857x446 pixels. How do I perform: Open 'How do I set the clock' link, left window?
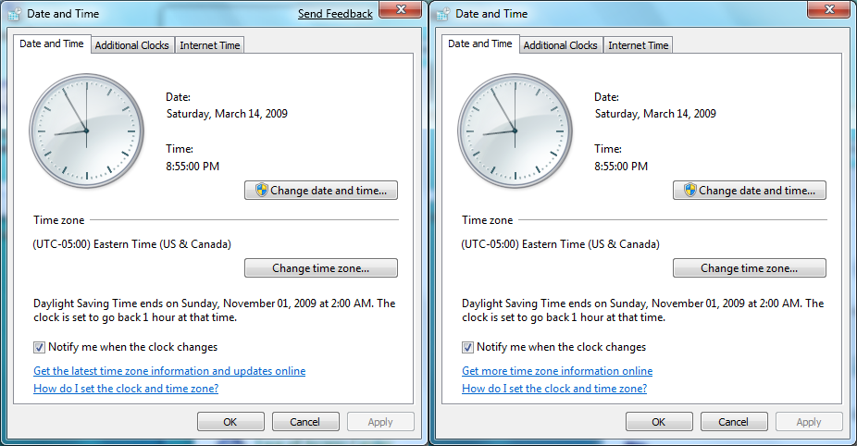[126, 388]
